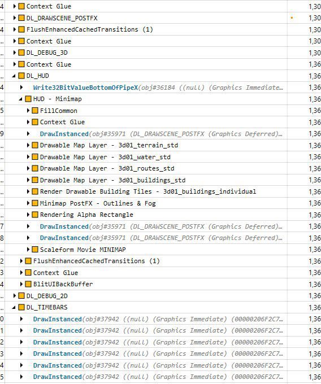Click the orange icon beside DL_DEBUG_2D
321x384 pixels.
[21, 296]
